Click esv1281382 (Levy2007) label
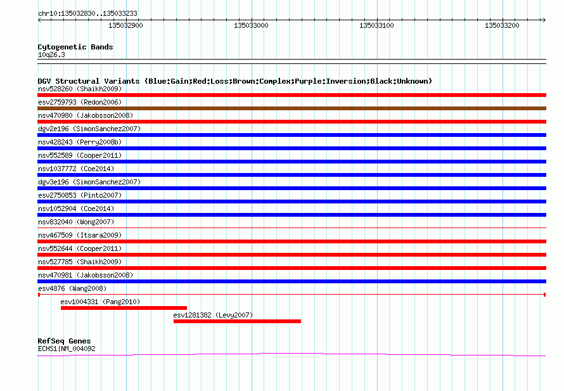Image resolution: width=564 pixels, height=391 pixels. (213, 315)
